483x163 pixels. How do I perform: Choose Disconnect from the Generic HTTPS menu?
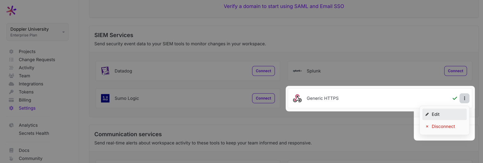[x=445, y=127]
